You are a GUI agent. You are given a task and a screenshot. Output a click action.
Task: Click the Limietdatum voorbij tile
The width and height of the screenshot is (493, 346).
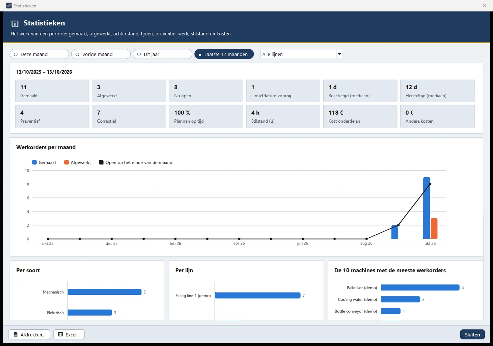pyautogui.click(x=283, y=91)
